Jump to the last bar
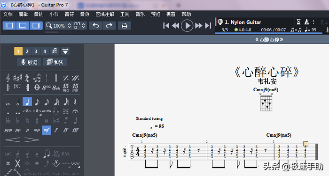Viewport: 329px width, 176px height. click(x=208, y=26)
